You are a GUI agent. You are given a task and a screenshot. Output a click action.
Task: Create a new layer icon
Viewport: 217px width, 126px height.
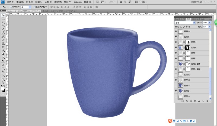[x=203, y=101]
